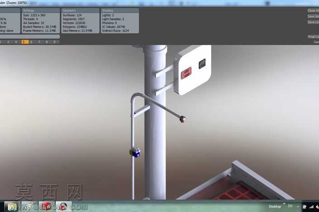Select render slot 4
Viewport: 319px width, 212px height.
pyautogui.click(x=16, y=42)
